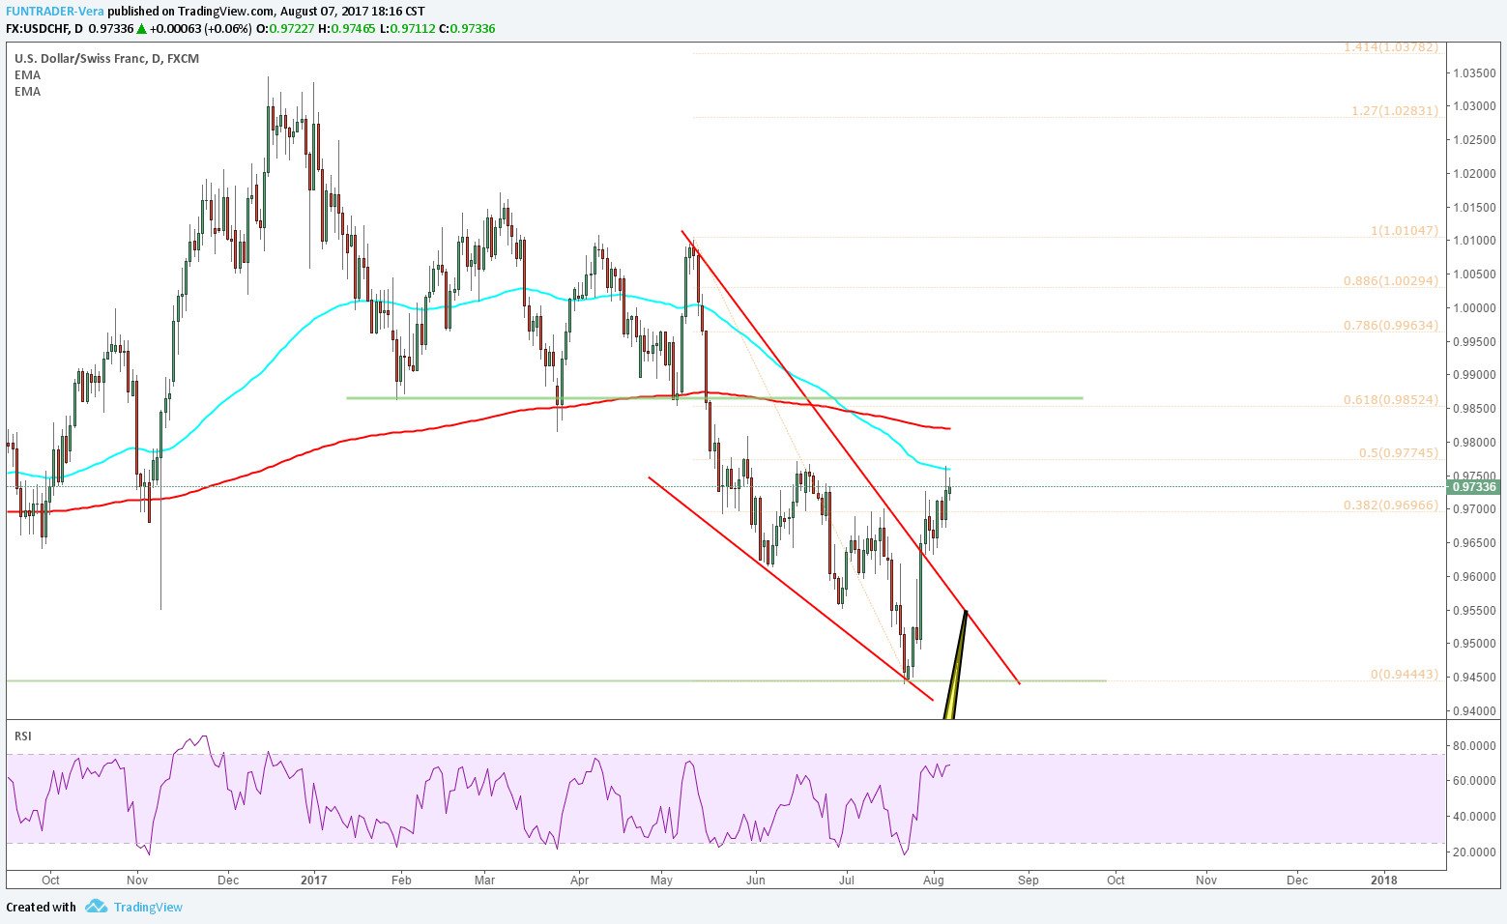Click the RSI 80.0000 axis label
Screen dimensions: 1507x924
(x=1474, y=745)
